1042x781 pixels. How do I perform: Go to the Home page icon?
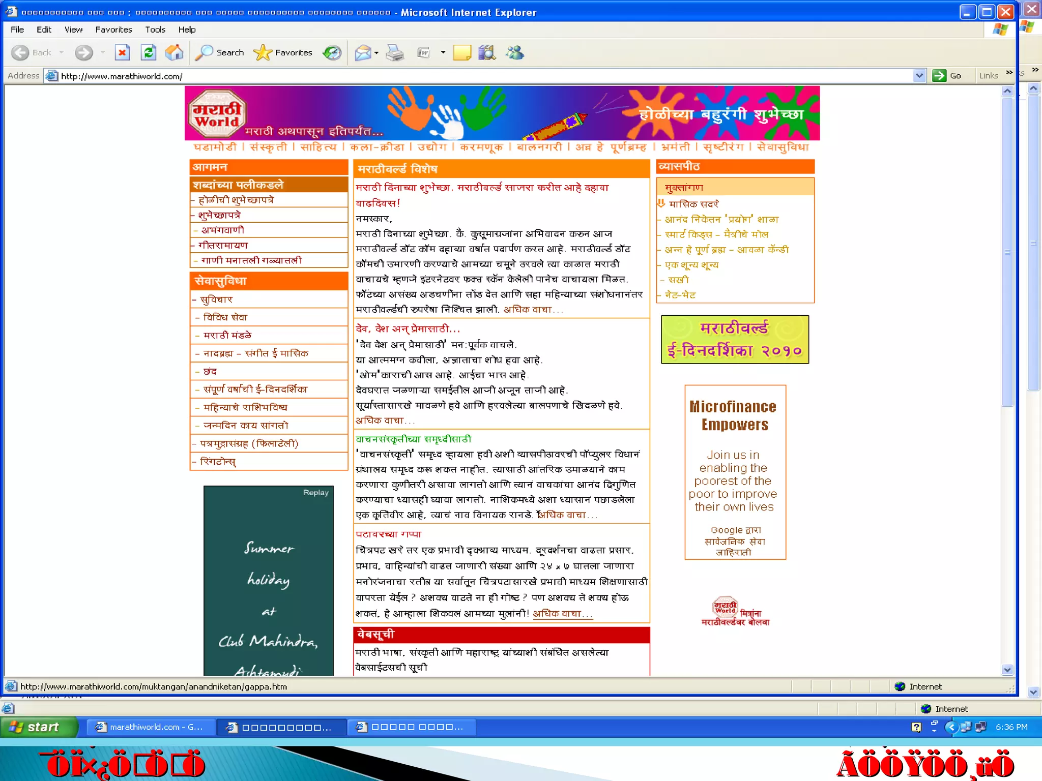[x=174, y=52]
